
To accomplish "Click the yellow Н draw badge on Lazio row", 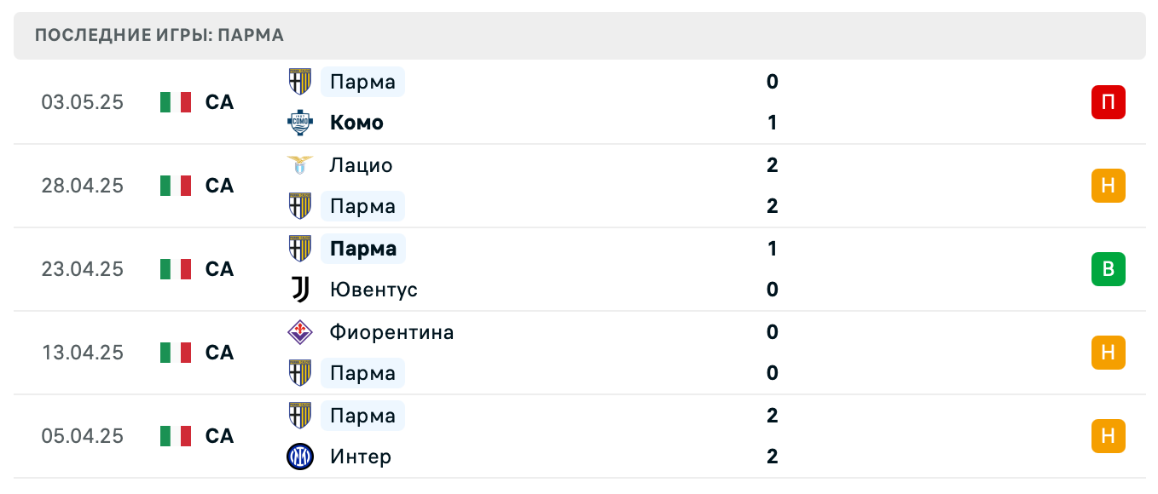I will [1109, 186].
